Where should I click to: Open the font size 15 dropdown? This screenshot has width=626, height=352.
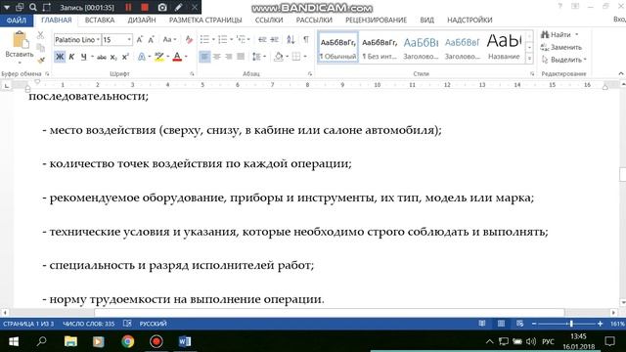[x=129, y=39]
